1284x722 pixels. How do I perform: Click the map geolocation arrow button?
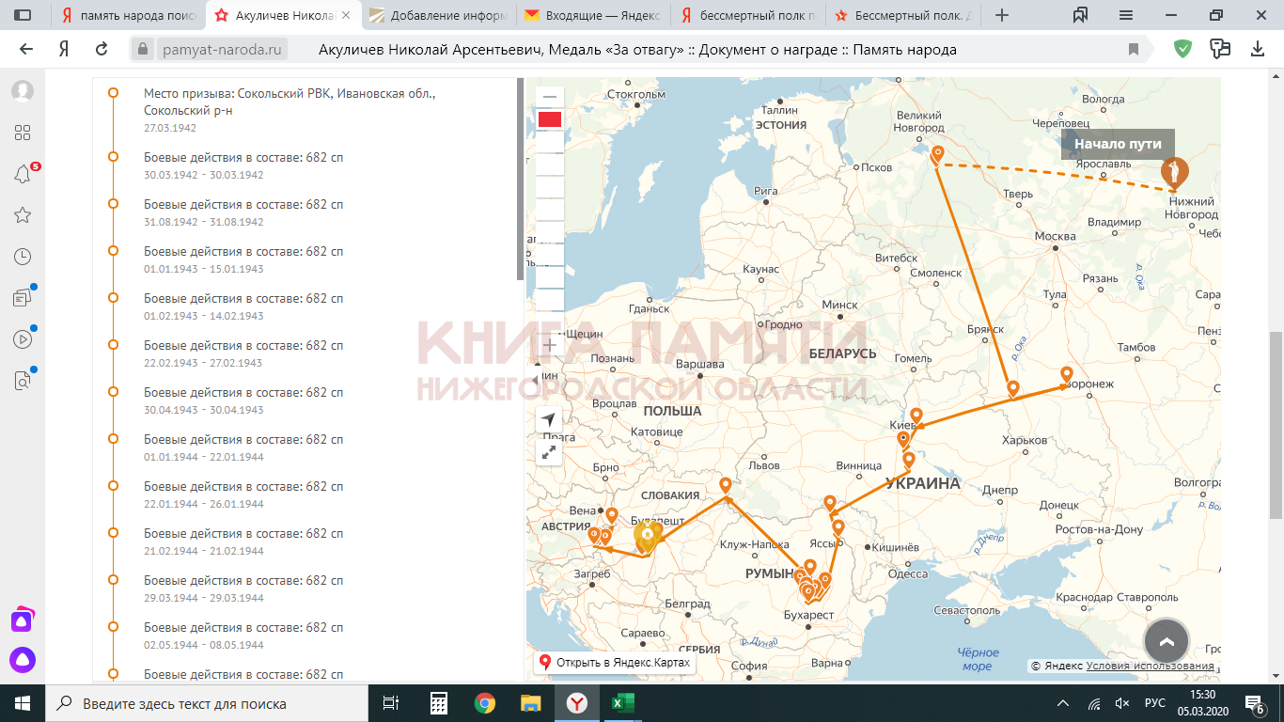point(550,419)
